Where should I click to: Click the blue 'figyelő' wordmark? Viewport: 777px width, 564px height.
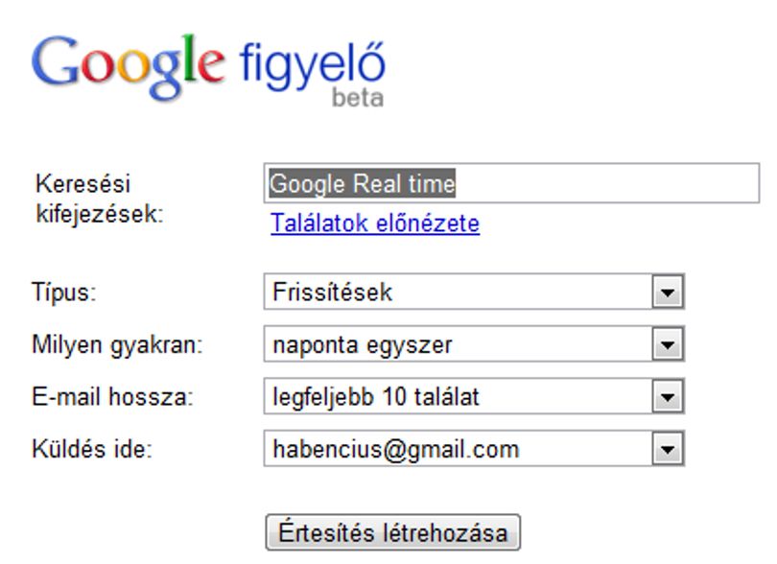(312, 67)
